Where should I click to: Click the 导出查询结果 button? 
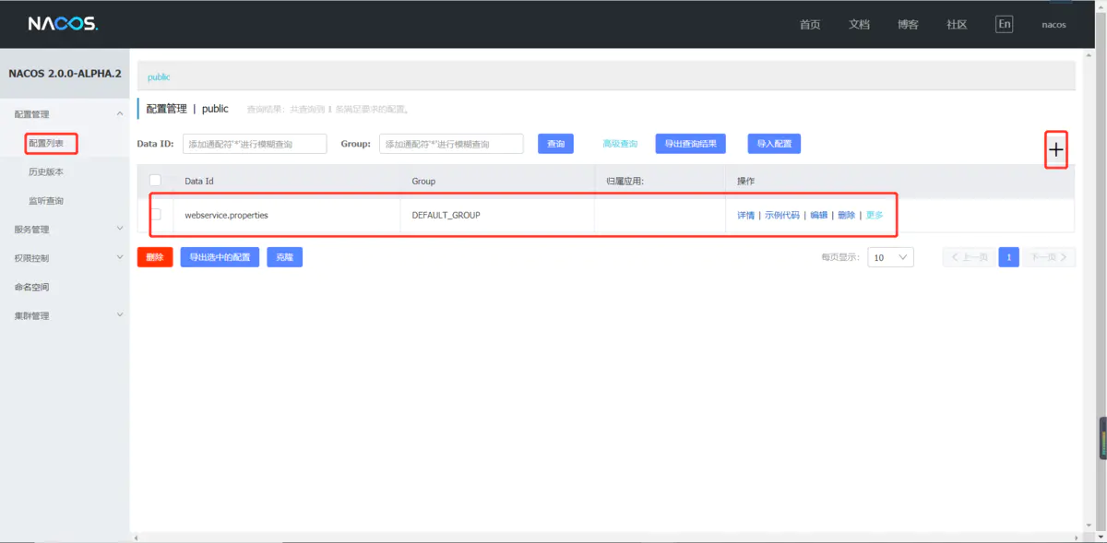point(690,144)
